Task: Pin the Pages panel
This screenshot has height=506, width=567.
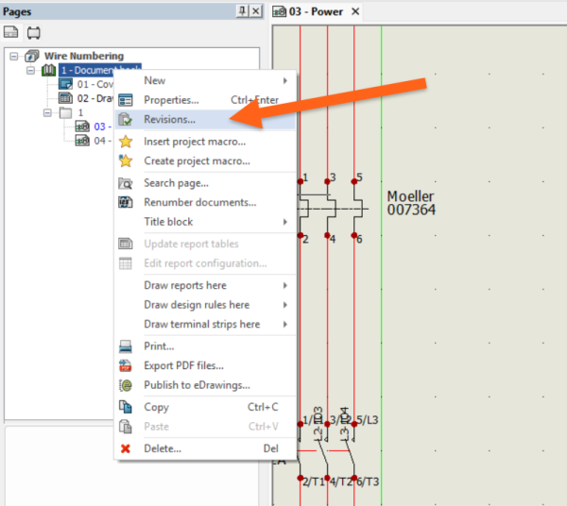Action: 242,11
